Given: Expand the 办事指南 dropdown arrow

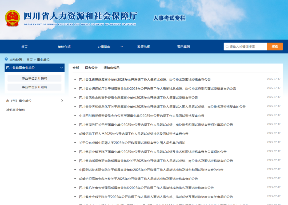Looking at the screenshot, I should [122, 47].
